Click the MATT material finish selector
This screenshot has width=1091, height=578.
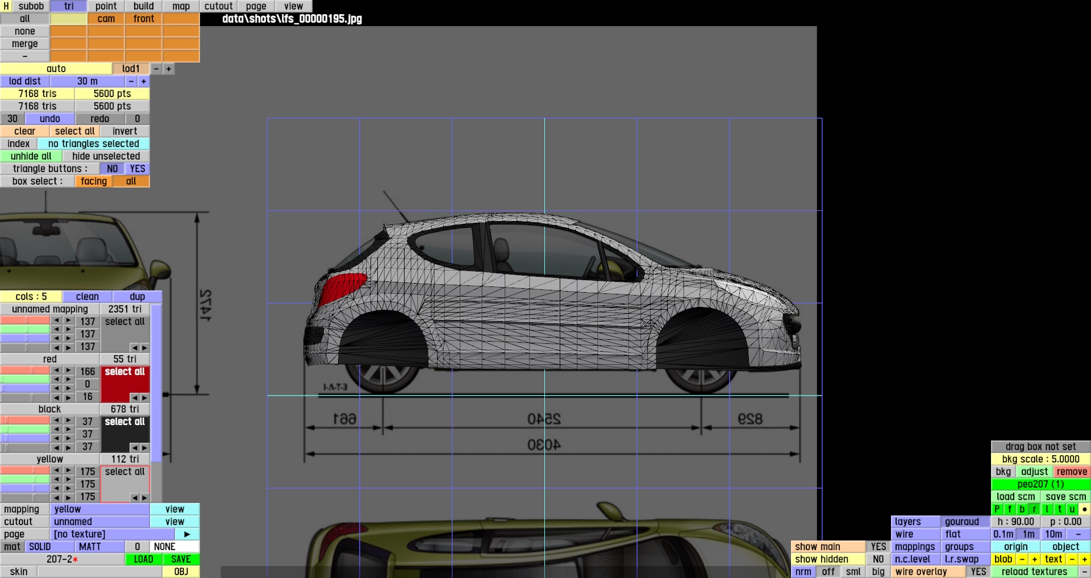pos(99,547)
